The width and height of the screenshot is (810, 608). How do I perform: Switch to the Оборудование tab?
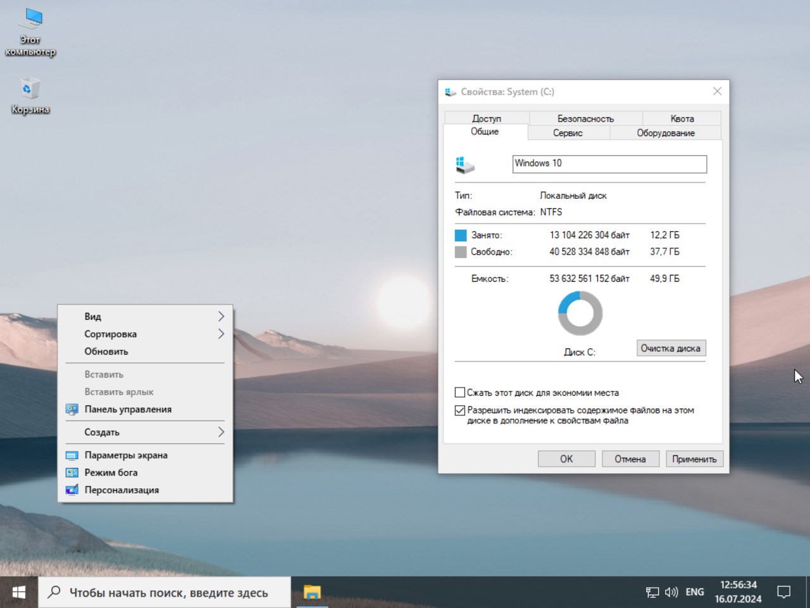(666, 133)
